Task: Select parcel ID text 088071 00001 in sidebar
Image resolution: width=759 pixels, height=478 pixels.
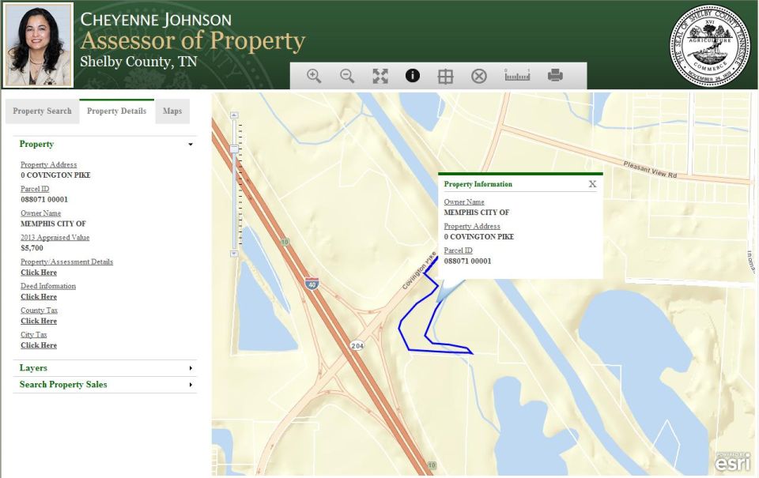Action: 44,199
